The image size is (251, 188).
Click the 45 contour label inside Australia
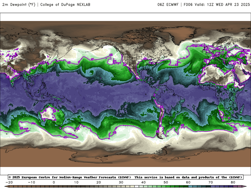click(54, 111)
